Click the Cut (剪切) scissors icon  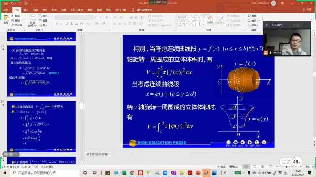point(12,16)
